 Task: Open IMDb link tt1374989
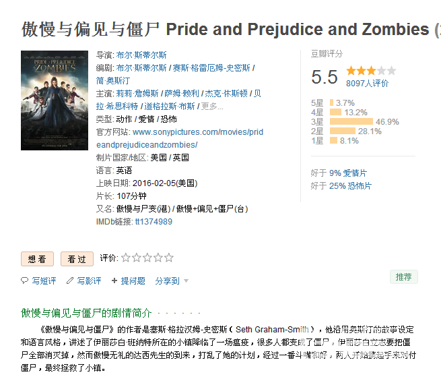coord(154,221)
